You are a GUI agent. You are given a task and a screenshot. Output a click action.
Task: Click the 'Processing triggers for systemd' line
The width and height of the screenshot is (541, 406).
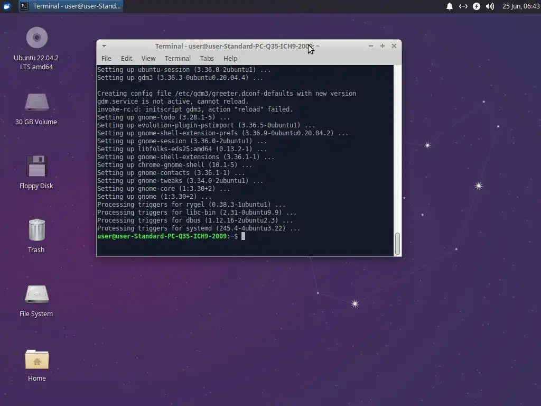(199, 228)
